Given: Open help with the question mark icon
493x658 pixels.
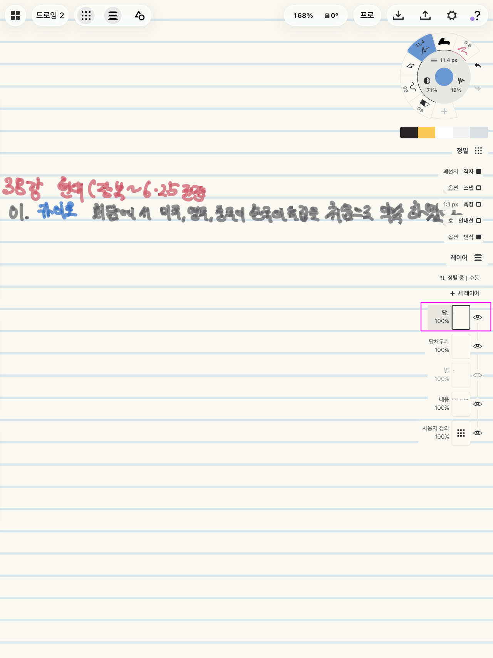Looking at the screenshot, I should click(x=477, y=15).
